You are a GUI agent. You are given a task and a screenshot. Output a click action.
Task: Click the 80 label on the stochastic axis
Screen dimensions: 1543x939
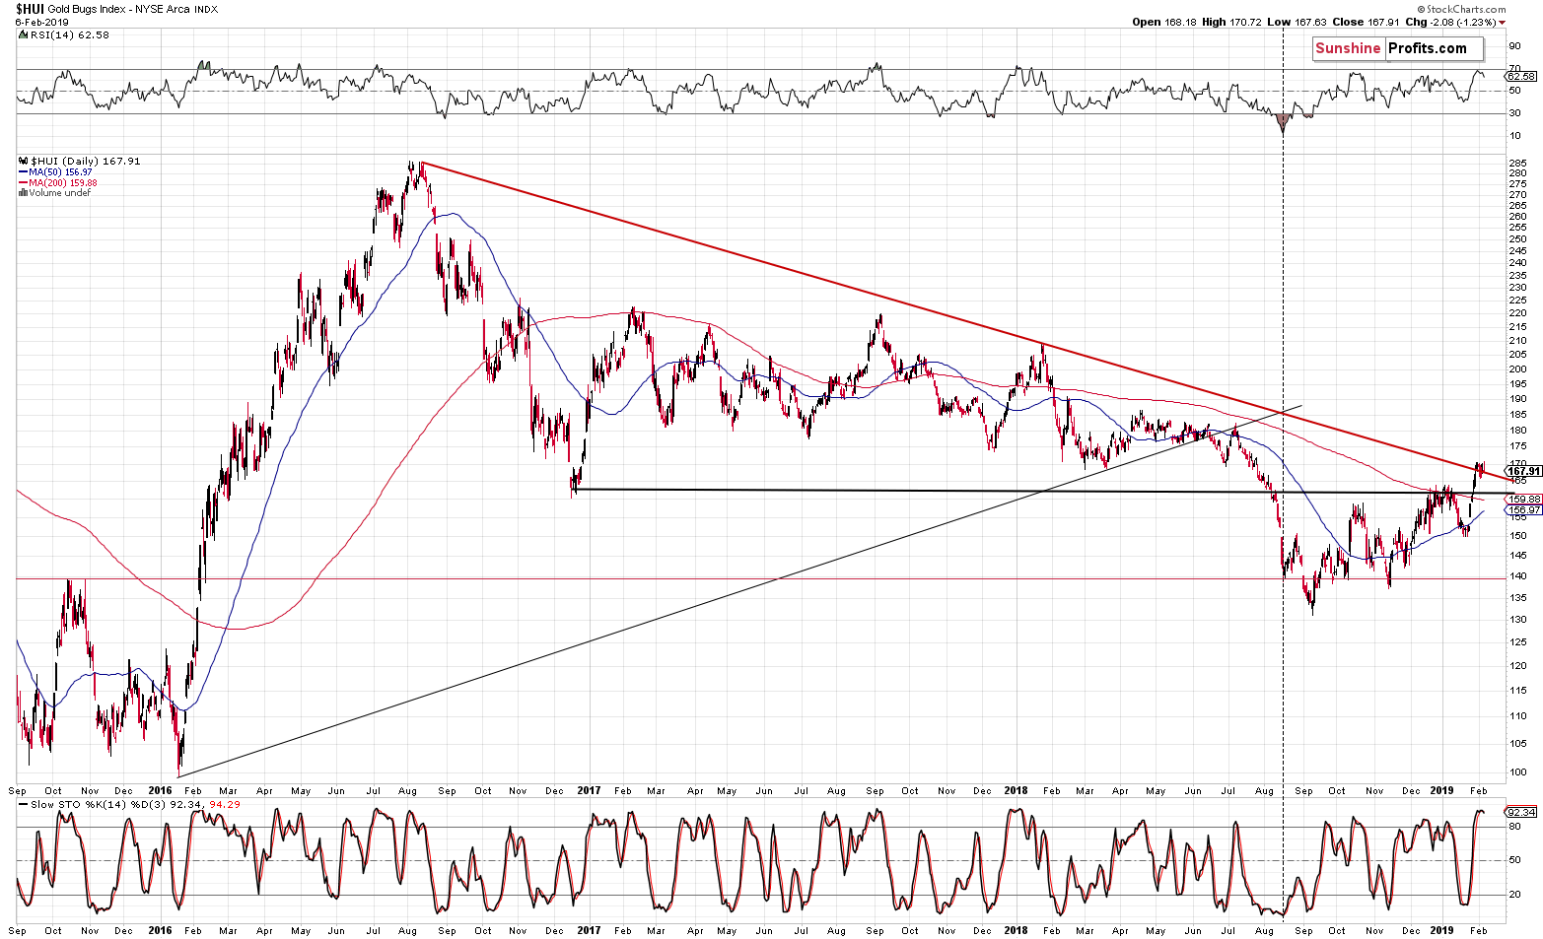(x=1515, y=827)
